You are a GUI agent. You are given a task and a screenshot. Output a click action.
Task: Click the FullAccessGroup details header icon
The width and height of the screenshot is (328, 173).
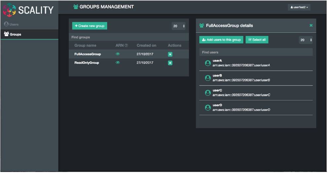click(x=202, y=25)
